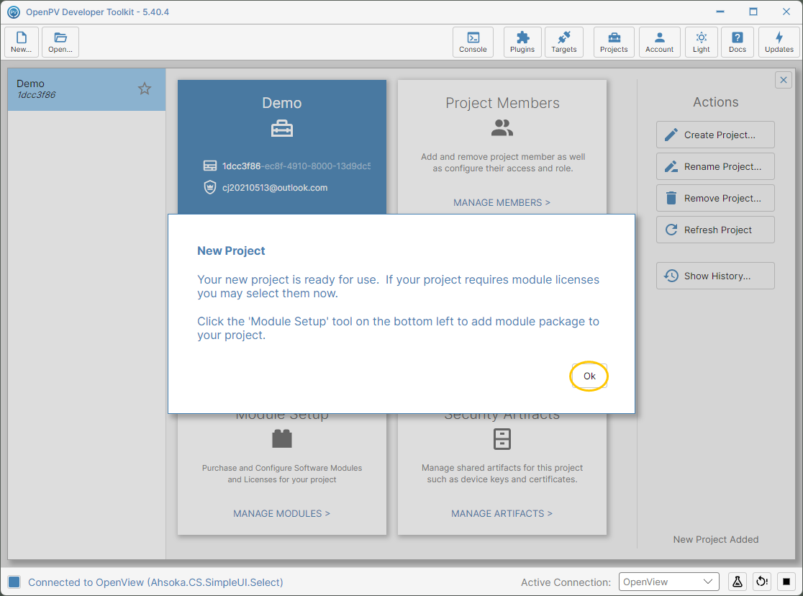Click the New... file toolbar button

[22, 42]
